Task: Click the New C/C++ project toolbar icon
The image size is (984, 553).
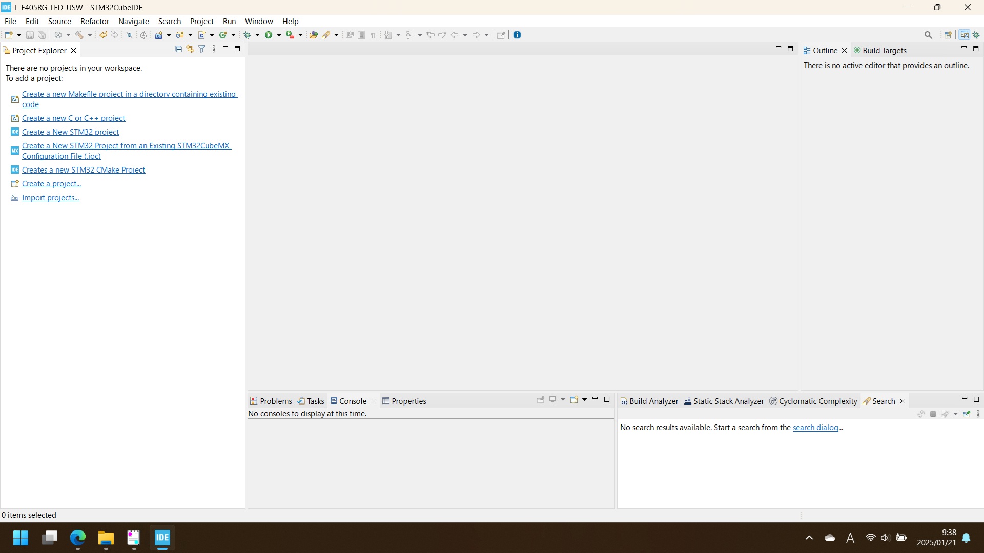Action: coord(159,35)
